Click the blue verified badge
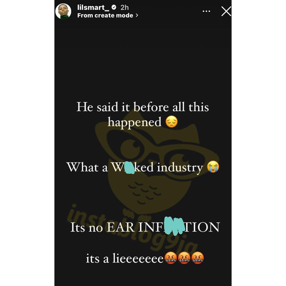Viewport: 286px width, 286px height. tap(114, 7)
